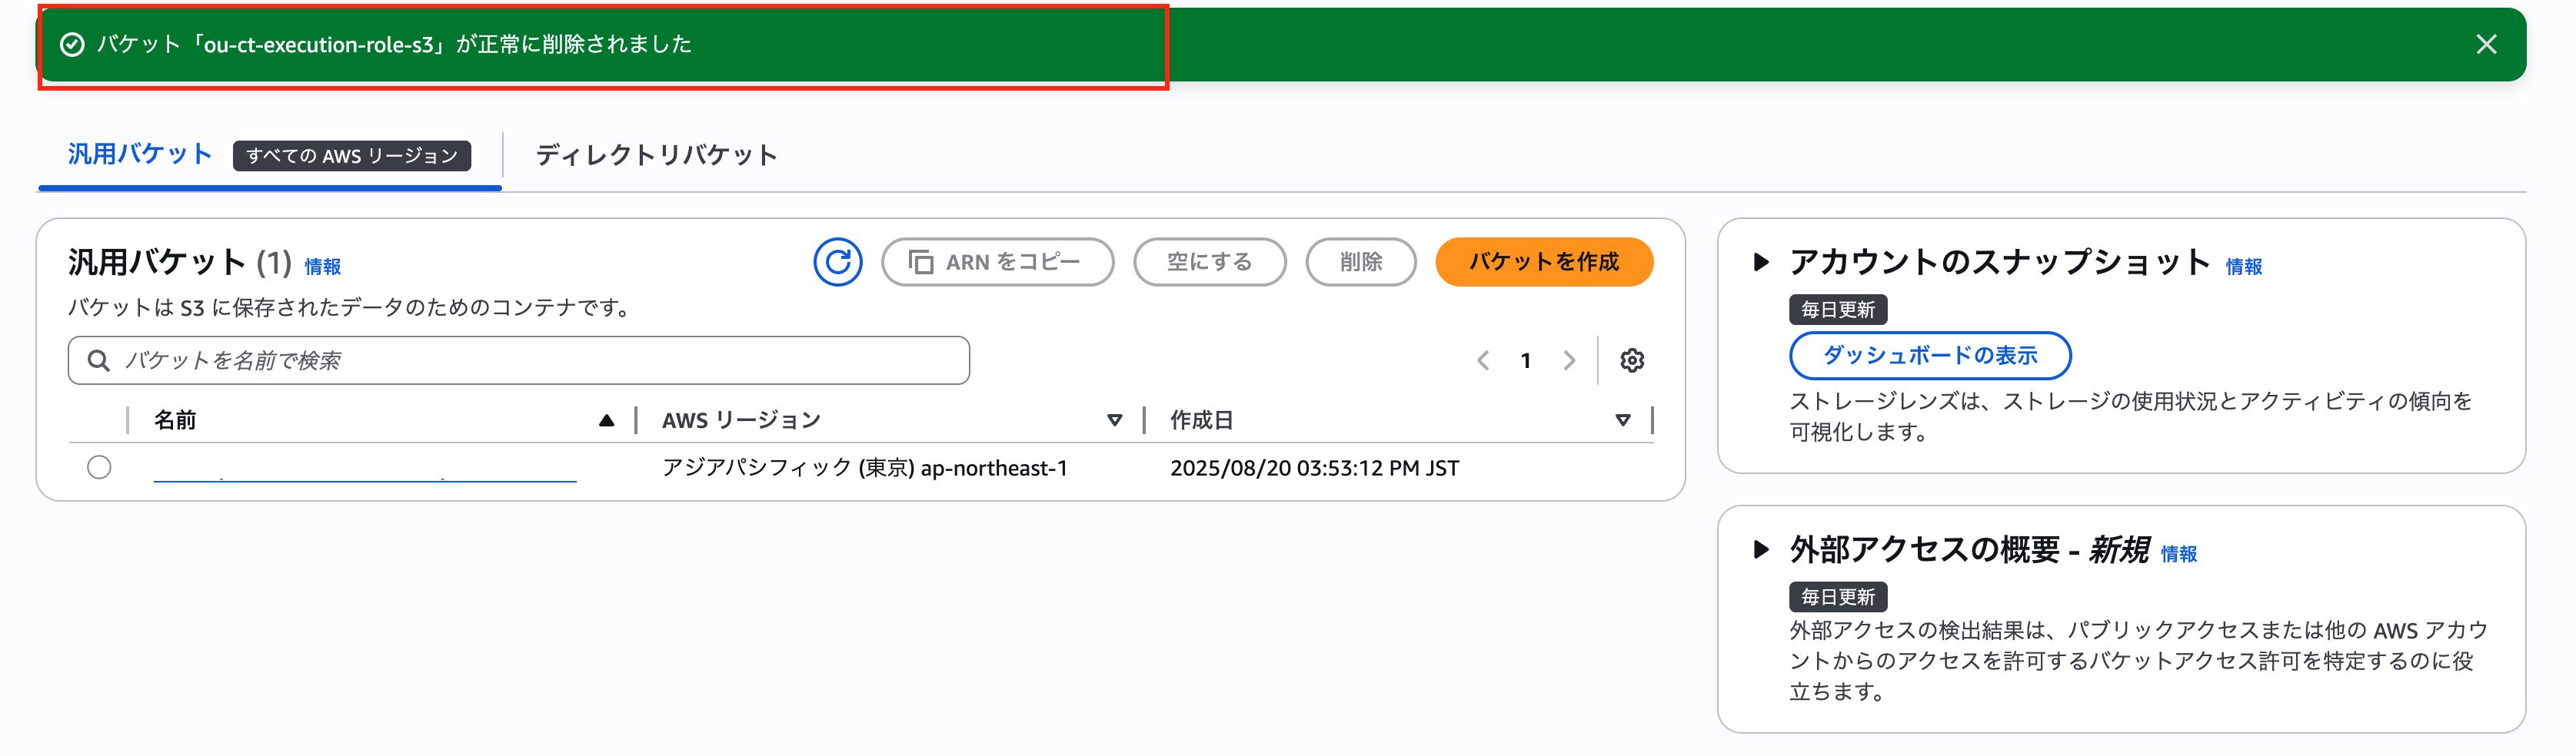This screenshot has width=2576, height=756.
Task: Go to next page with right chevron
Action: [1569, 360]
